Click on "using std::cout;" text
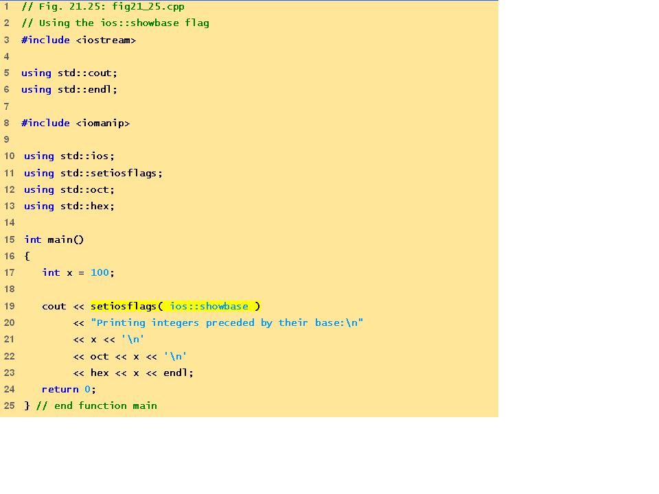659x494 pixels. 69,73
